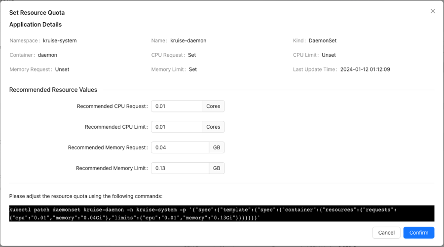Click the CPU Limit value Unset
The width and height of the screenshot is (444, 247).
coord(329,55)
